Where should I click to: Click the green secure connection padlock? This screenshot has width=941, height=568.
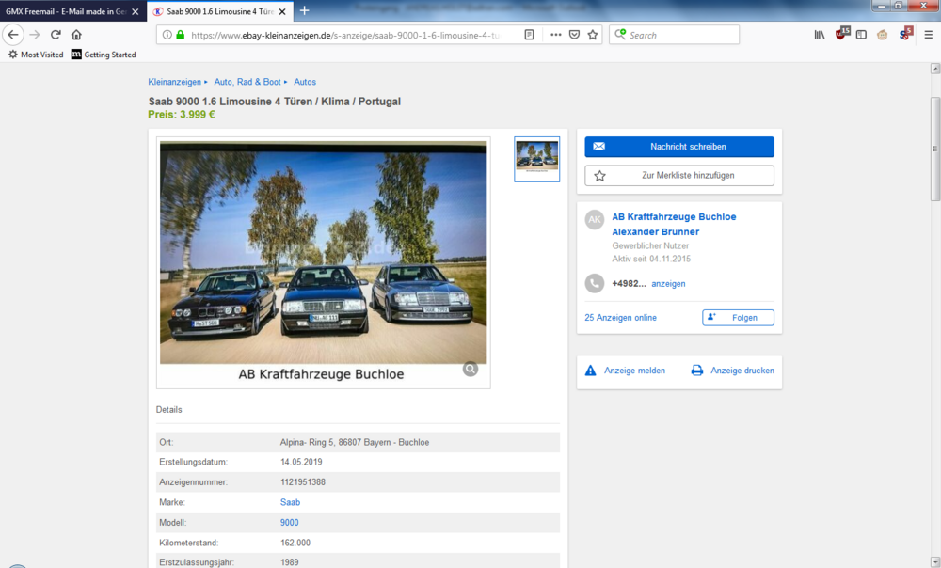tap(180, 35)
